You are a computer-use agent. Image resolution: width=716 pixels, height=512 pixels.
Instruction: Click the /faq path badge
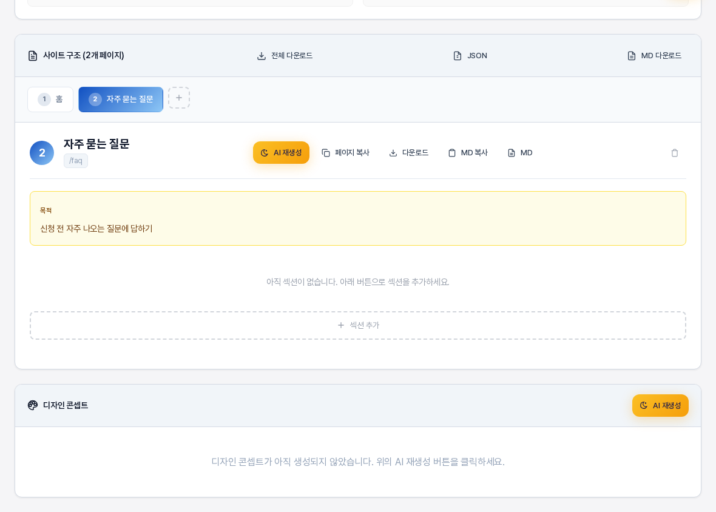point(76,161)
